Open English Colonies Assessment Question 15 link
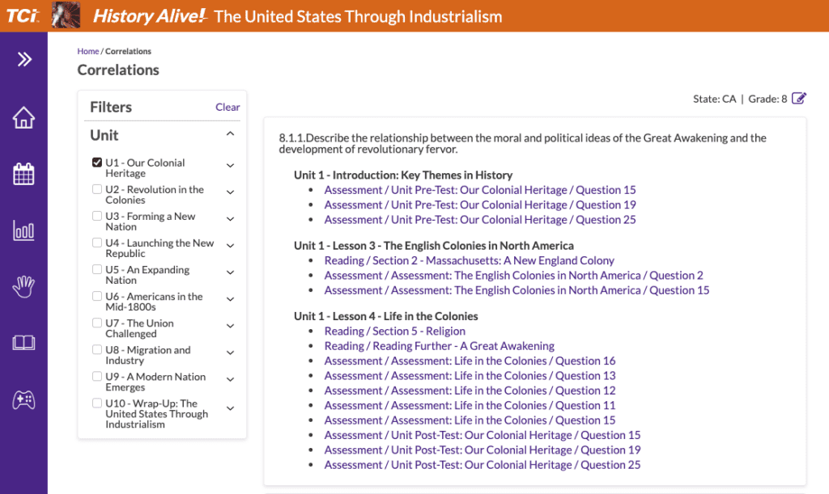 point(517,290)
